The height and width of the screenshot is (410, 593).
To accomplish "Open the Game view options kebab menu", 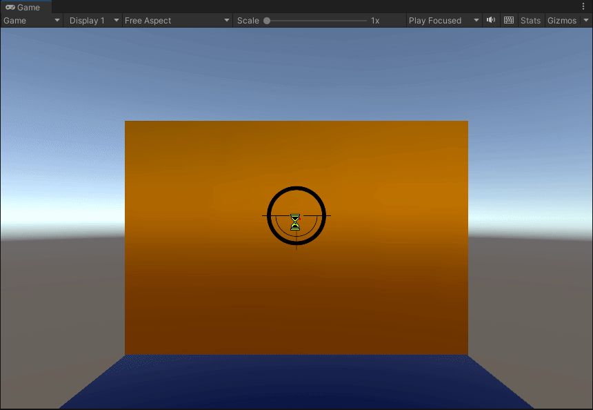I will pyautogui.click(x=583, y=7).
